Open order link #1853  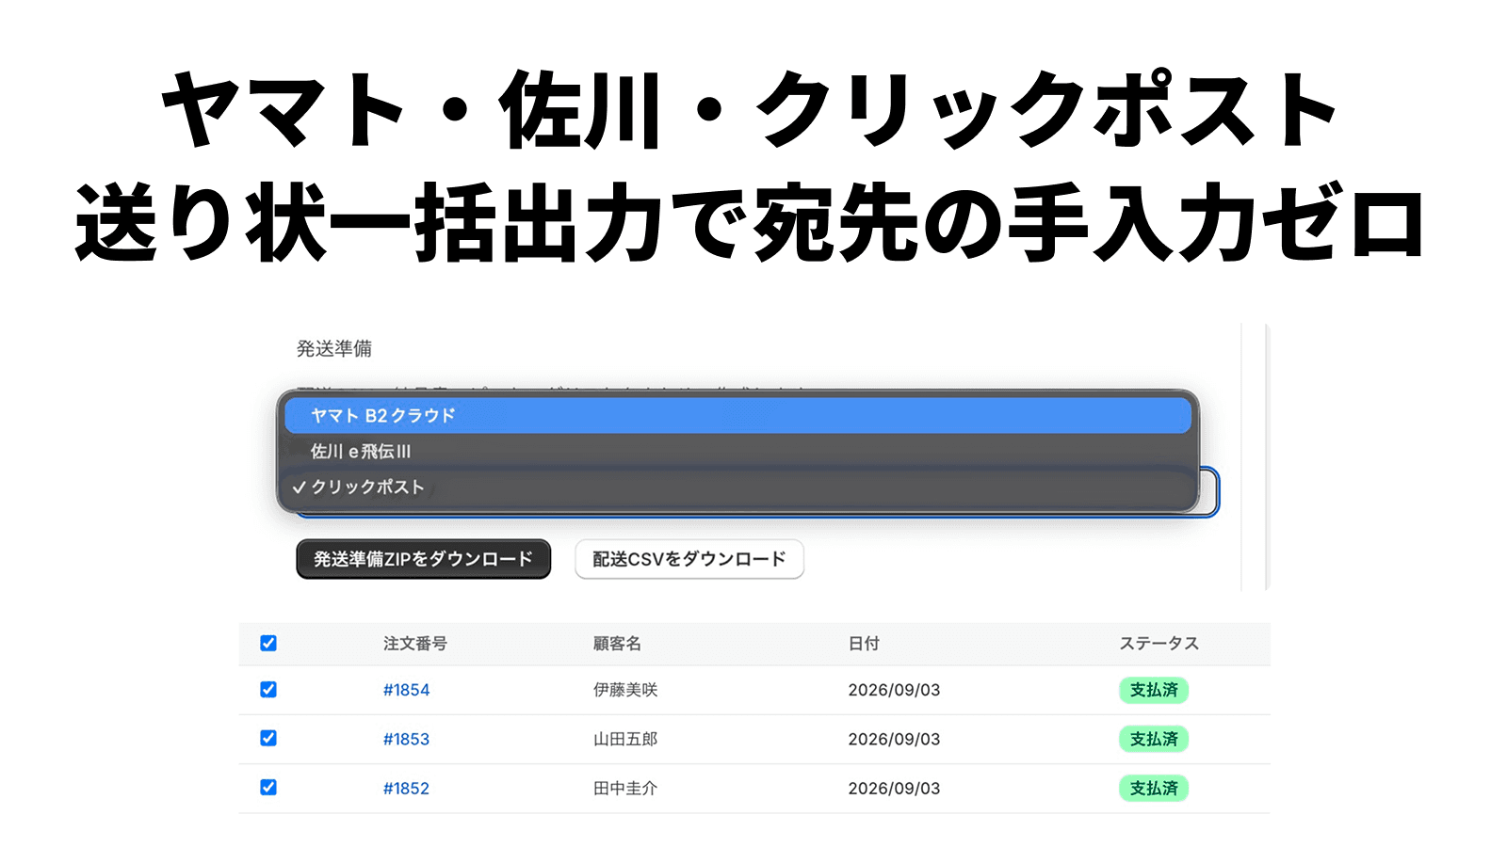406,739
